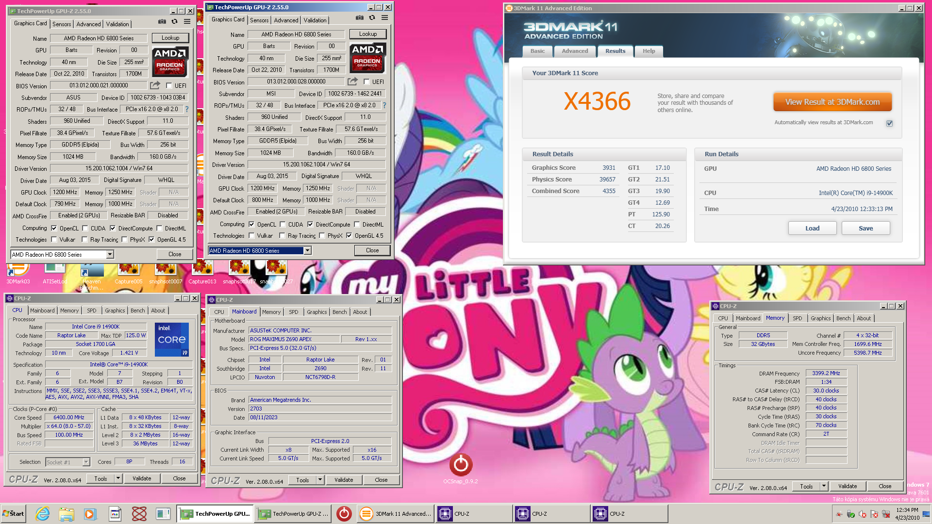Click Physics Score value 39657
This screenshot has height=524, width=932.
pyautogui.click(x=607, y=180)
